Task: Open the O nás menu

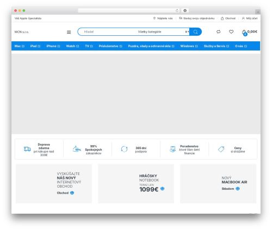Action: [x=241, y=46]
